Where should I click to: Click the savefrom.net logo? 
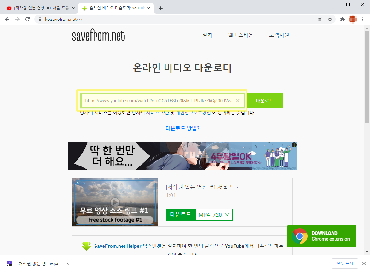pos(98,35)
